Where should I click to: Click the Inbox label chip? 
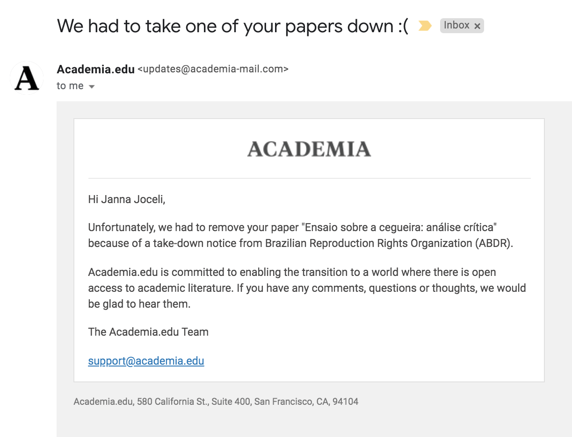pyautogui.click(x=456, y=26)
